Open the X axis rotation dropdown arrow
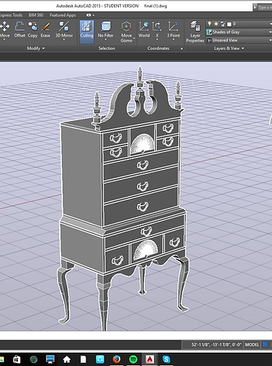Viewport: 272px width, 366px height. coord(157,40)
